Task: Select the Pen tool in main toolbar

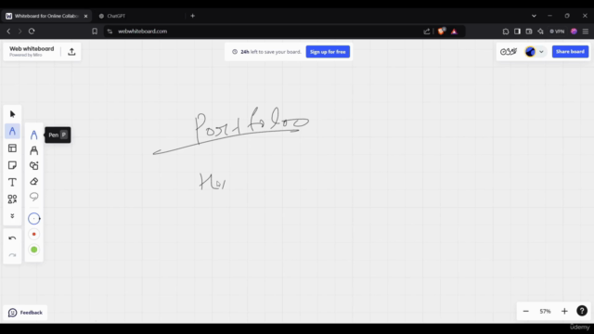Action: pos(12,131)
